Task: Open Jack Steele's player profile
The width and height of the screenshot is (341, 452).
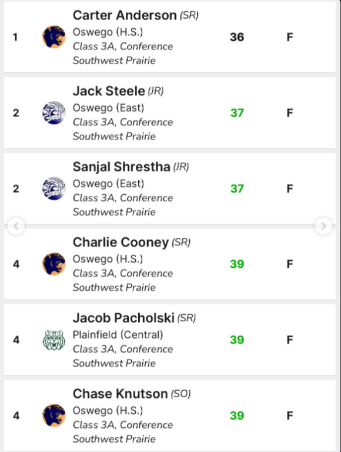Action: (x=109, y=91)
